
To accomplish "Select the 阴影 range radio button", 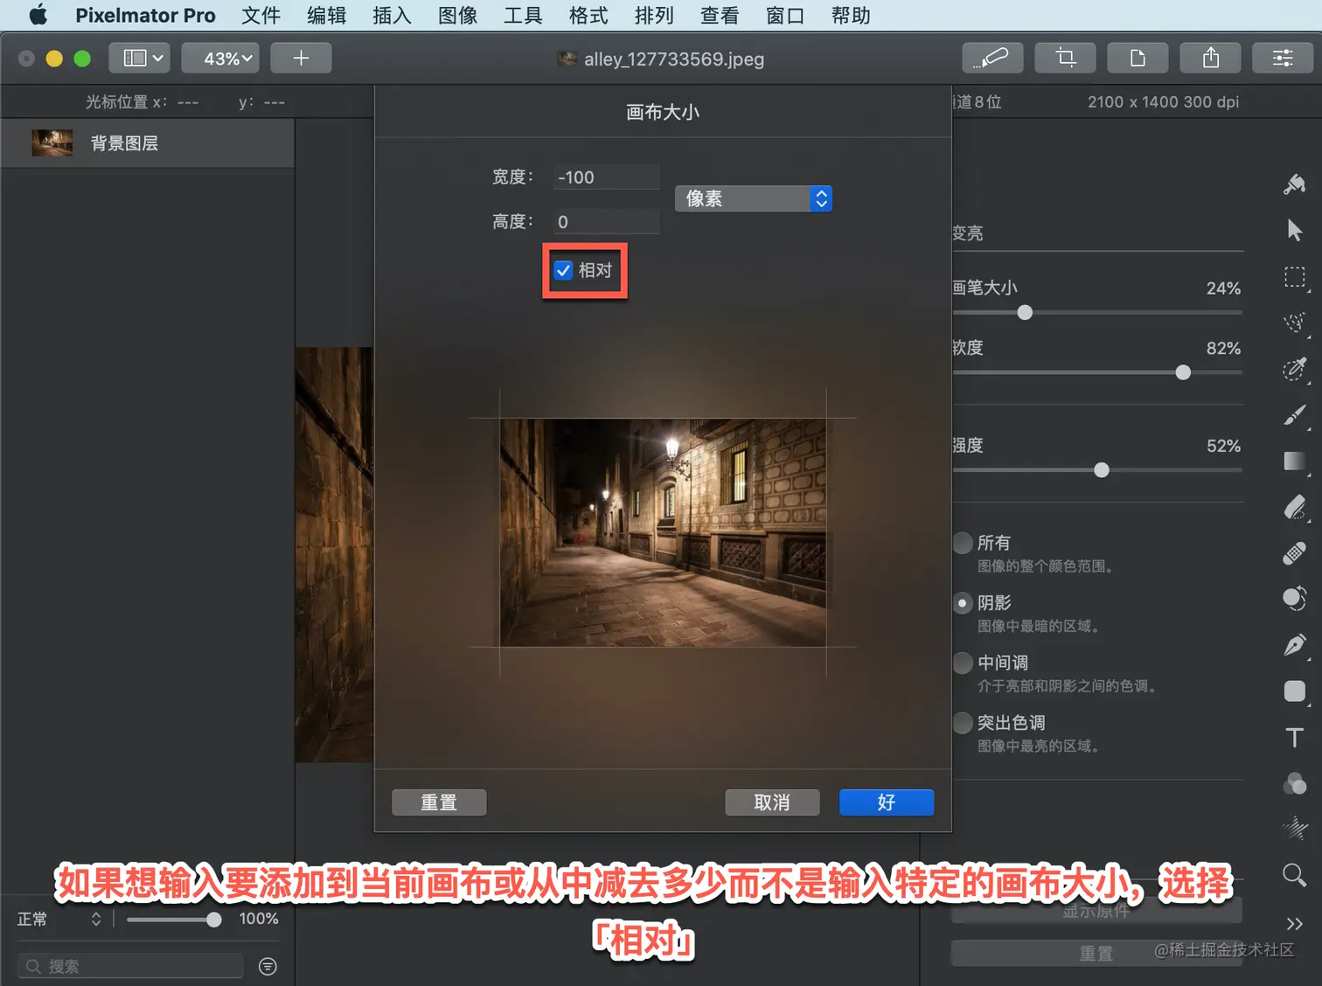I will pyautogui.click(x=963, y=603).
